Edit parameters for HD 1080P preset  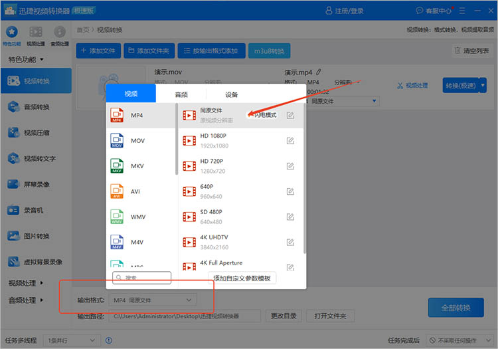pos(290,140)
